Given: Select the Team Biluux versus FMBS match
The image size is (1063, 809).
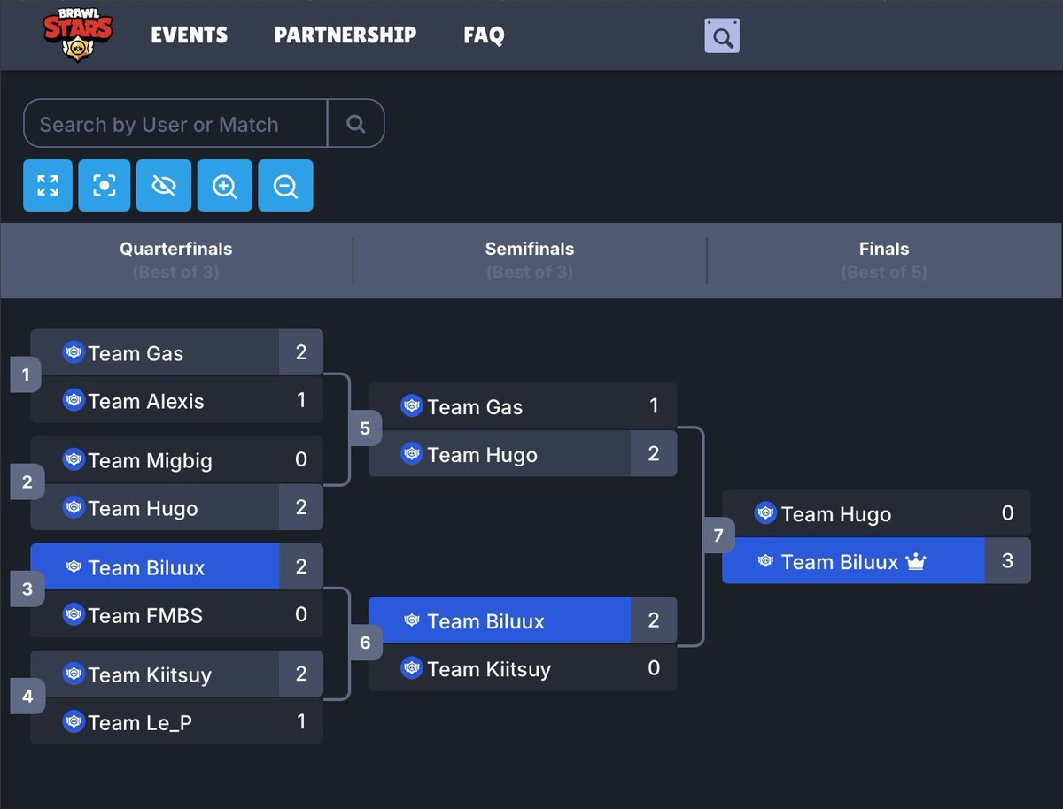Looking at the screenshot, I should click(176, 590).
